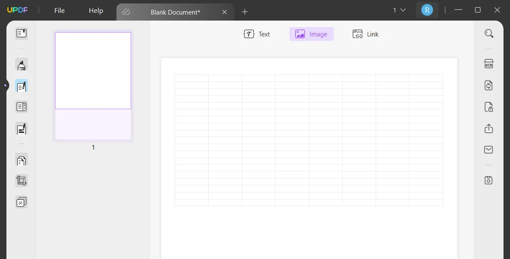
Task: Open the Help menu
Action: [x=96, y=10]
